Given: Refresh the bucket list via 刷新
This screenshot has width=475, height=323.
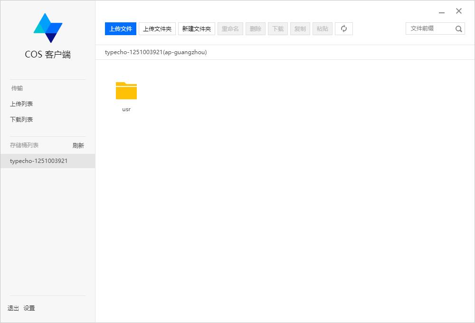Looking at the screenshot, I should (78, 146).
